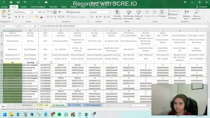Screen dimensions: 210x118
Task: Click the camera icon in quick access toolbar
Action: click(46, 2)
